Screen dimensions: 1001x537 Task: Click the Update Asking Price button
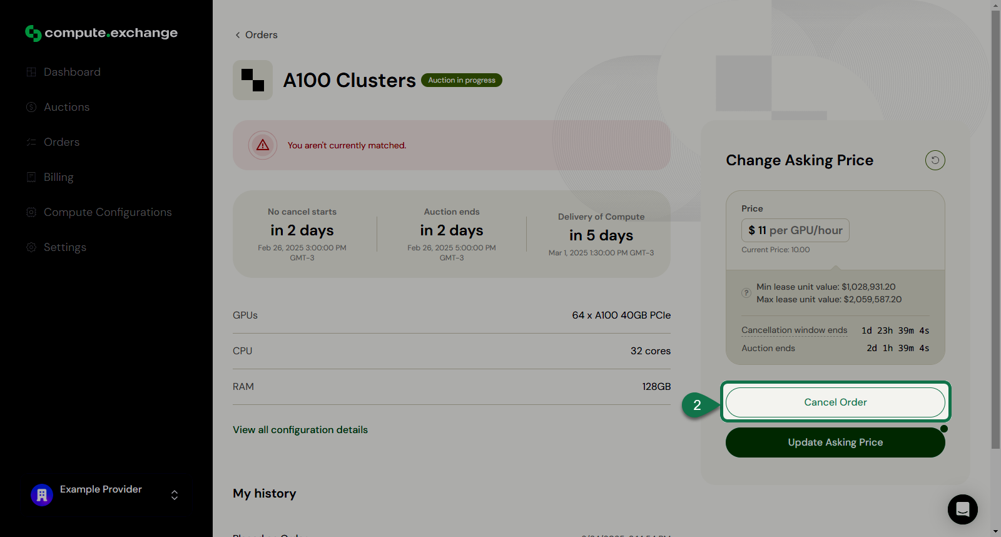[835, 442]
